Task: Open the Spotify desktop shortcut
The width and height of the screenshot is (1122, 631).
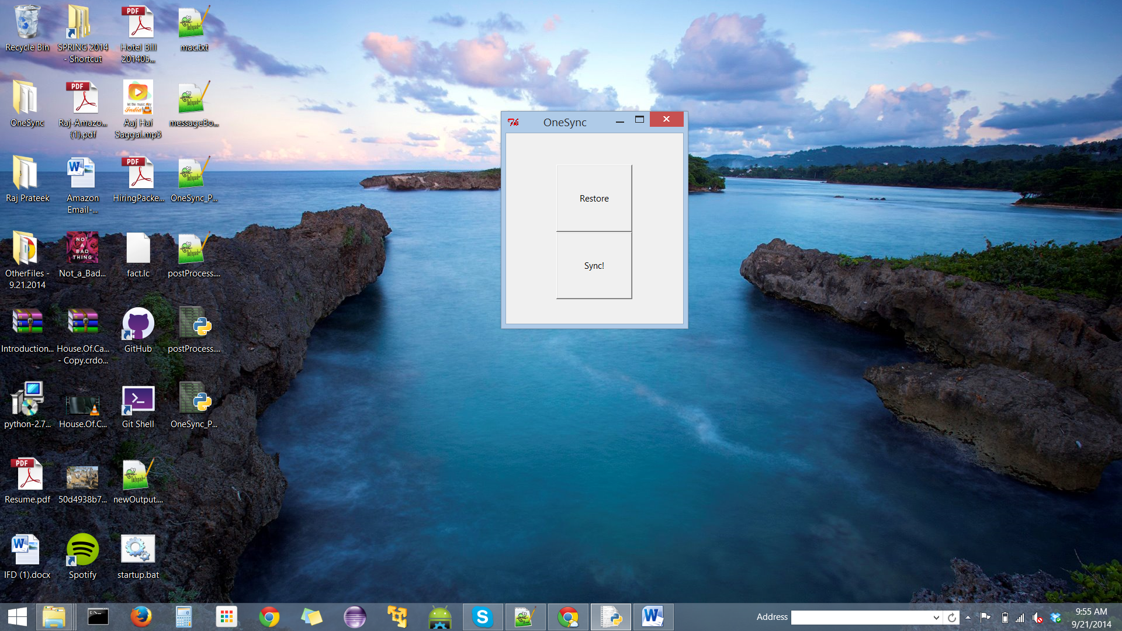Action: [82, 551]
